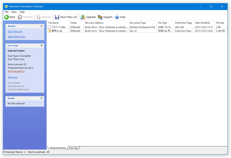Minimize the Passware Encryption Analyzer window
Viewport: 231px width, 158px height.
point(200,6)
